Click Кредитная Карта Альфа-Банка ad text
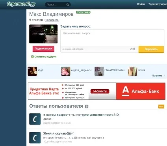 pyautogui.click(x=44, y=91)
